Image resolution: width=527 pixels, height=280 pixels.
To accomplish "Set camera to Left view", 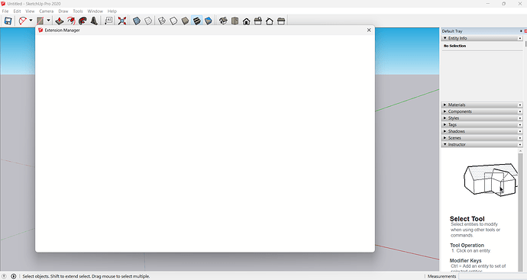I will 281,21.
